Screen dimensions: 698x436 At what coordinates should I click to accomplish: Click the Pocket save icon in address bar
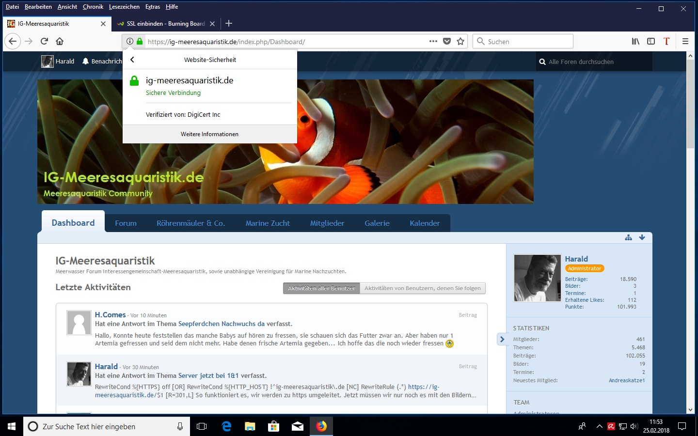tap(447, 41)
